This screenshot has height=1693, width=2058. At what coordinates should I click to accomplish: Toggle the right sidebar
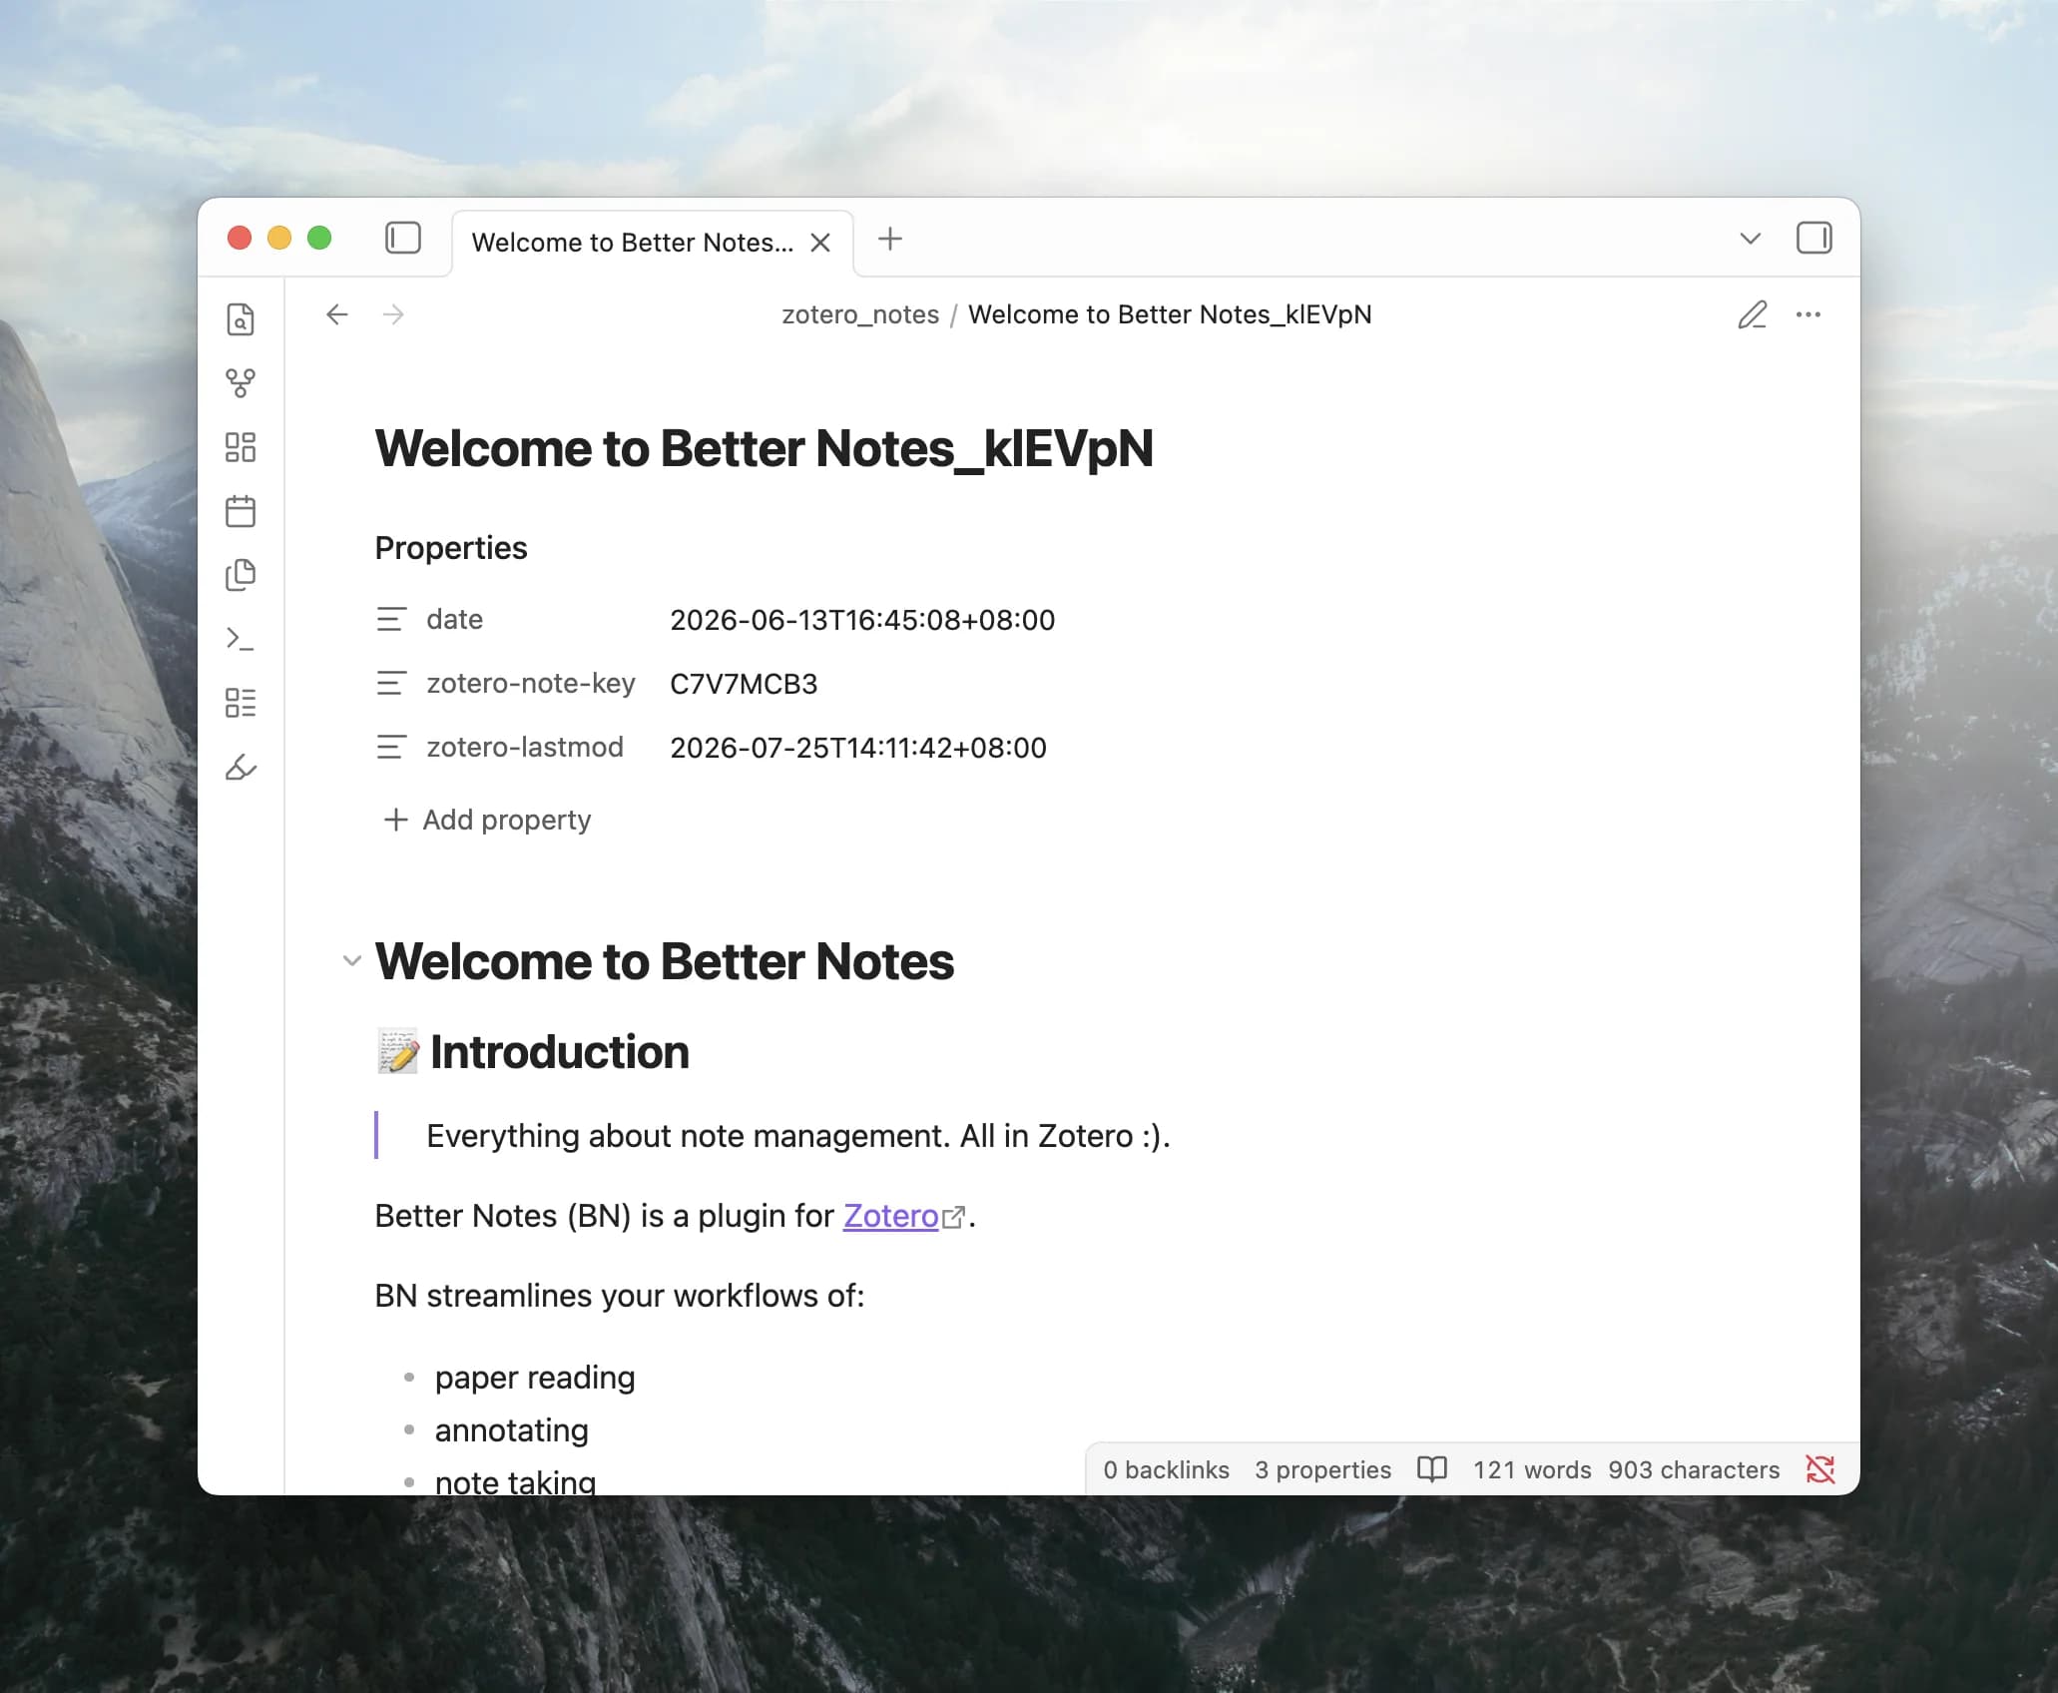click(1813, 239)
